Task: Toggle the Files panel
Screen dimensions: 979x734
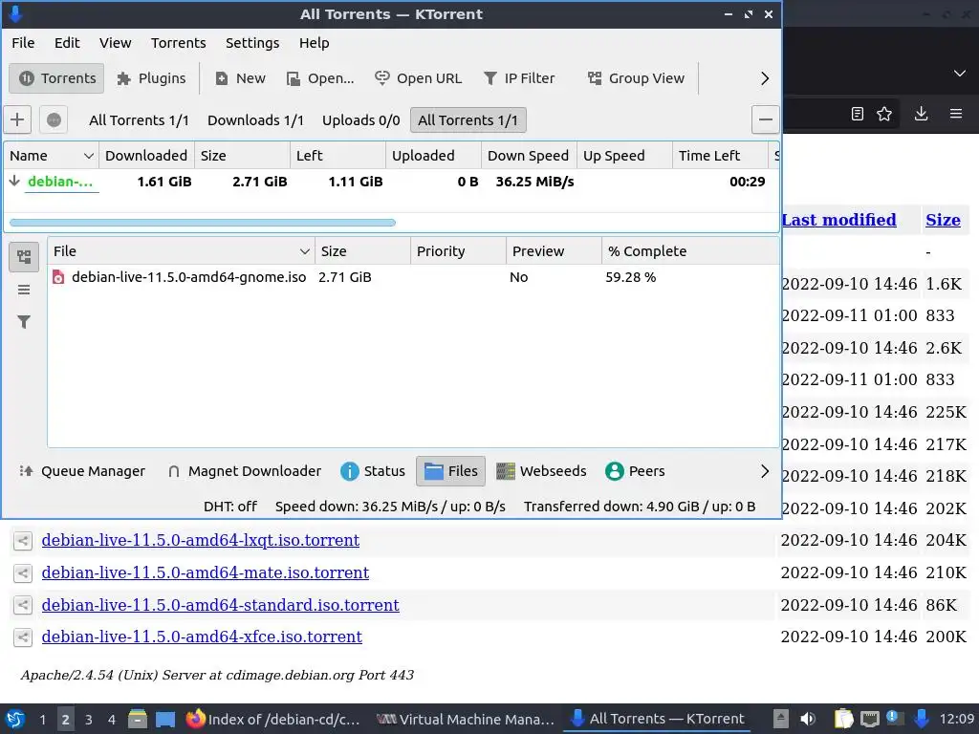Action: (451, 471)
